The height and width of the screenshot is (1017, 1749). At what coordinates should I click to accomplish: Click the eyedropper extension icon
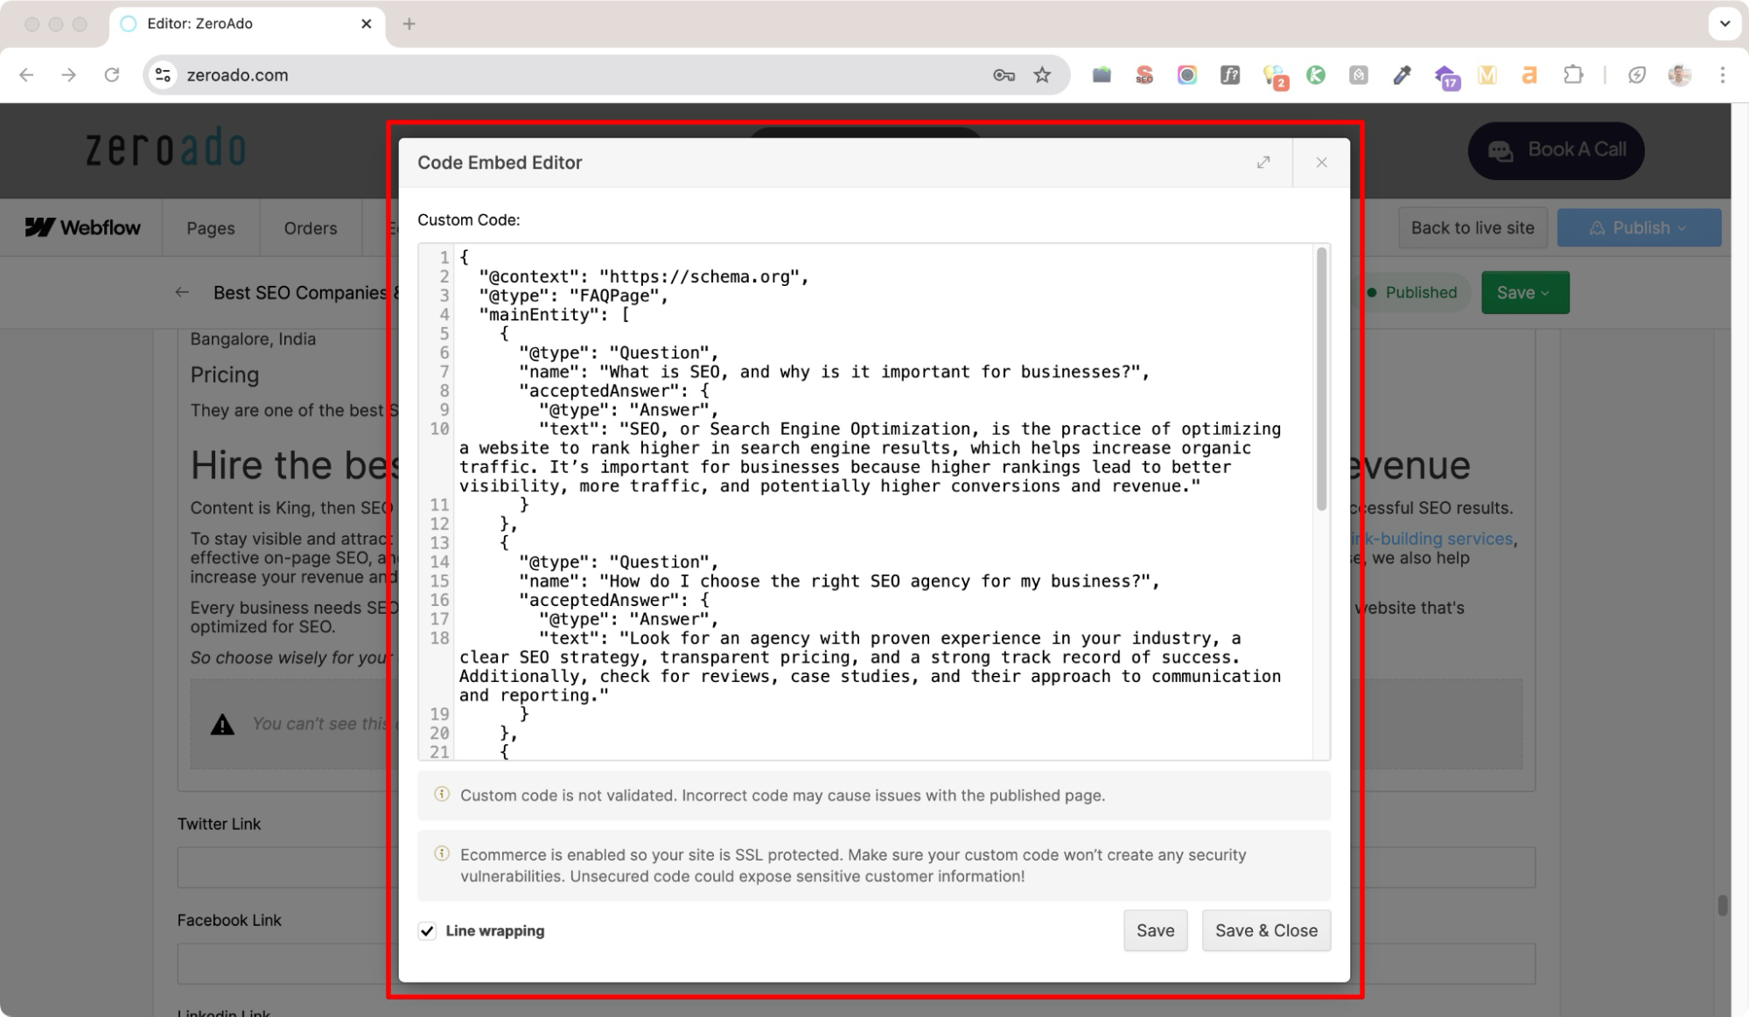1402,75
